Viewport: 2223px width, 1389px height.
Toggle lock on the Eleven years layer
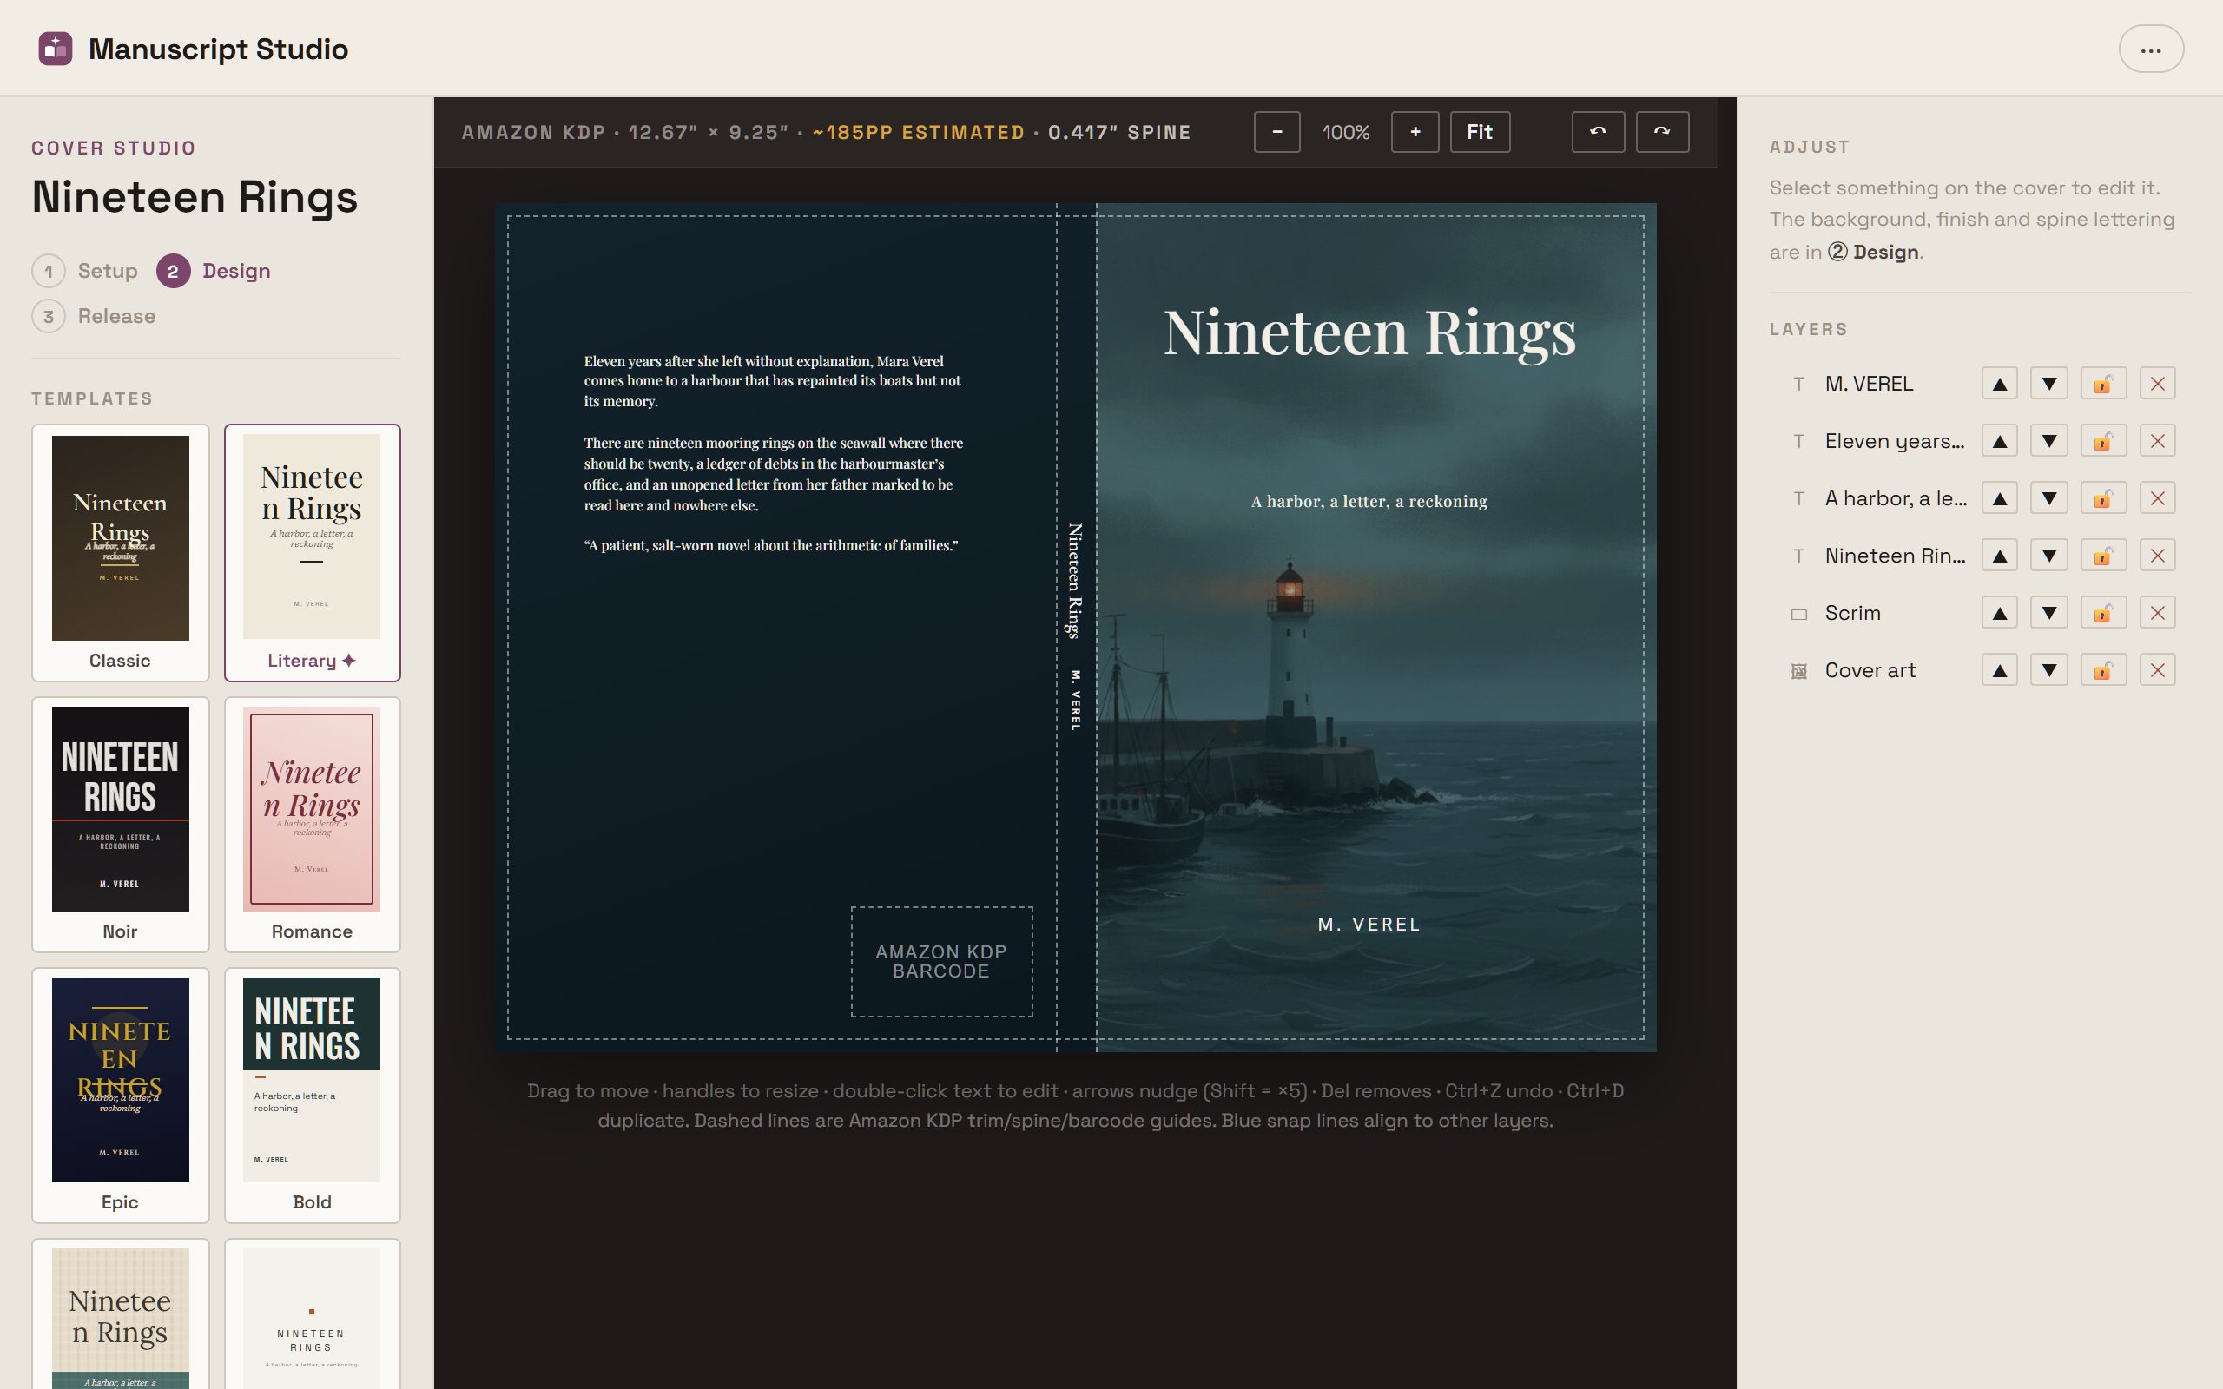click(2103, 442)
